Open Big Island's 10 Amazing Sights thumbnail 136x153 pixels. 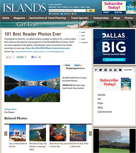click(38, 133)
